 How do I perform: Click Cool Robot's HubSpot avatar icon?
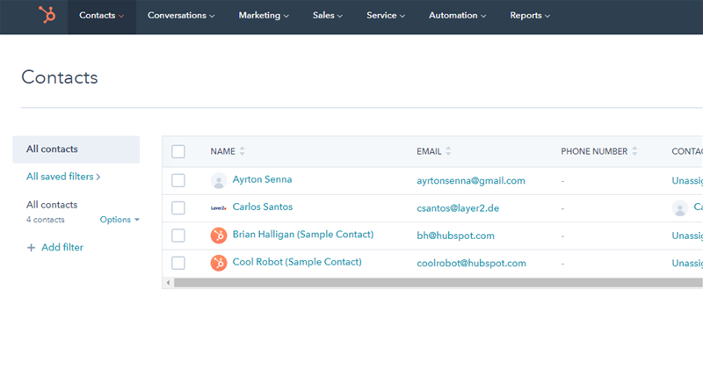[x=219, y=263]
